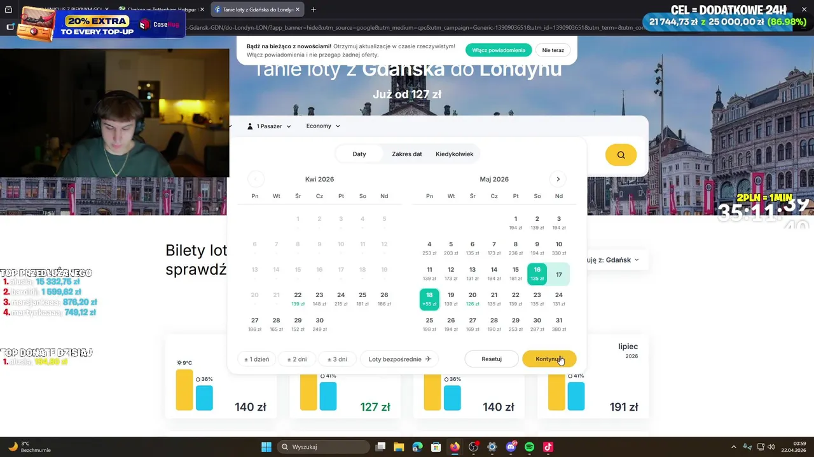Pick May 13 date 131 zł

point(473,274)
